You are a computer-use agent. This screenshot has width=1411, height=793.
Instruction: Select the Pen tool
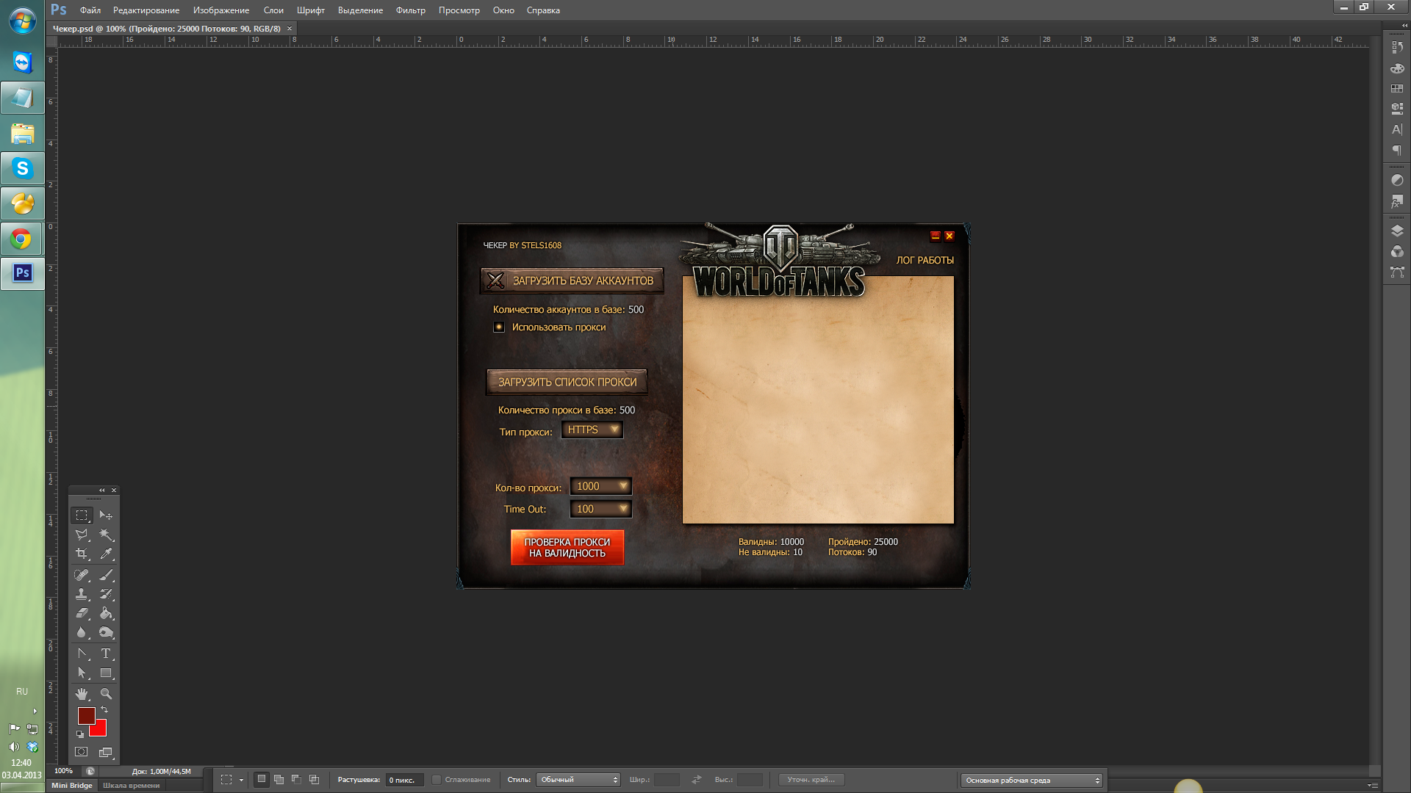click(x=82, y=653)
